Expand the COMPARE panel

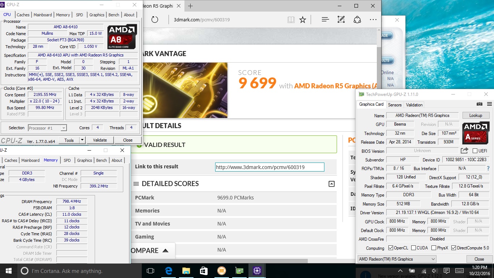point(165,250)
